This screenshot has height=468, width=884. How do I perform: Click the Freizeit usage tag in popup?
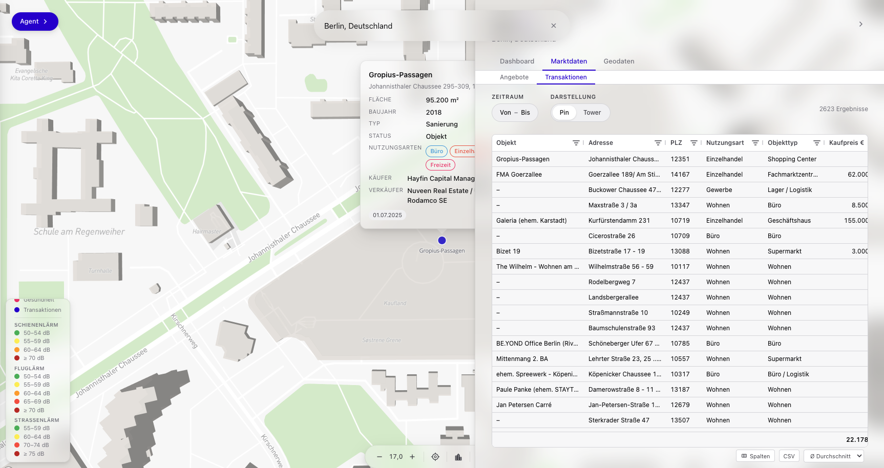coord(440,165)
